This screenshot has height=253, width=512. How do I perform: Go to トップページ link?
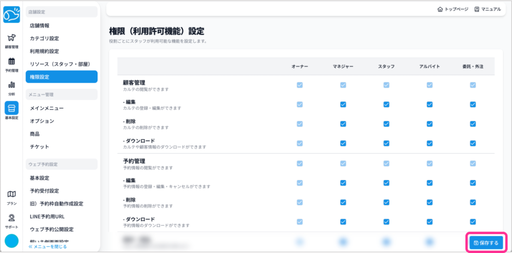tap(453, 9)
